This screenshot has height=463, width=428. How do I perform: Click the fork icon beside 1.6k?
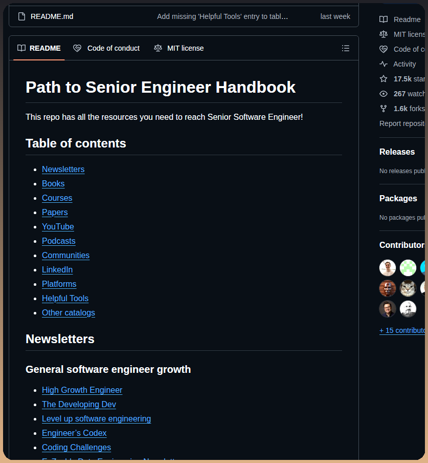coord(384,109)
